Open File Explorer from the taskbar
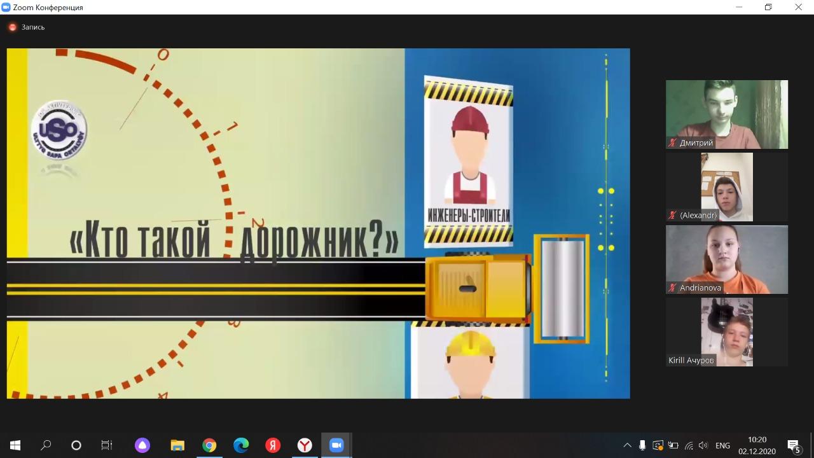Screen dimensions: 814x458 coord(177,445)
